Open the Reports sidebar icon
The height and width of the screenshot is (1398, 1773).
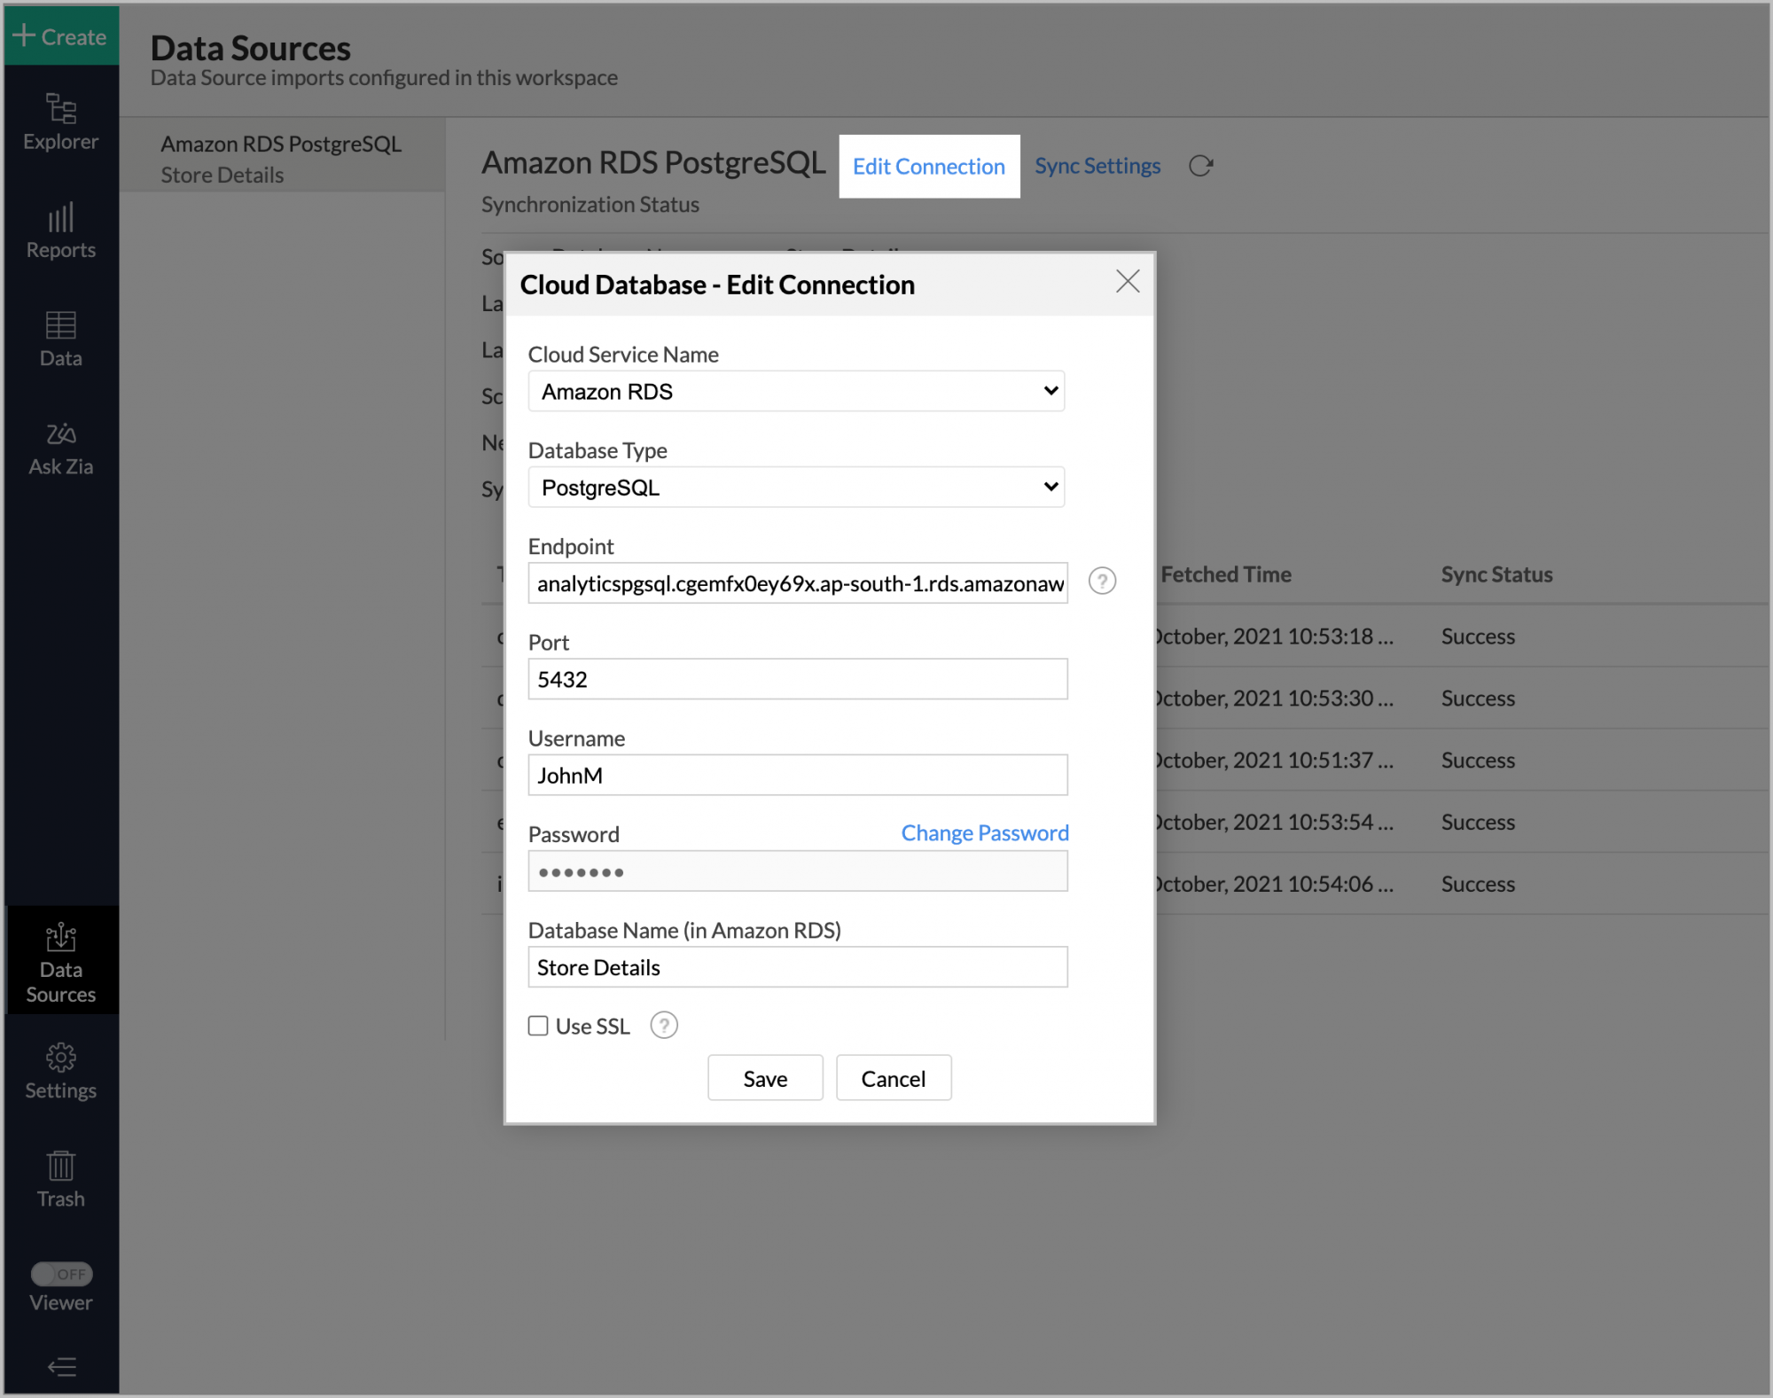pyautogui.click(x=60, y=231)
